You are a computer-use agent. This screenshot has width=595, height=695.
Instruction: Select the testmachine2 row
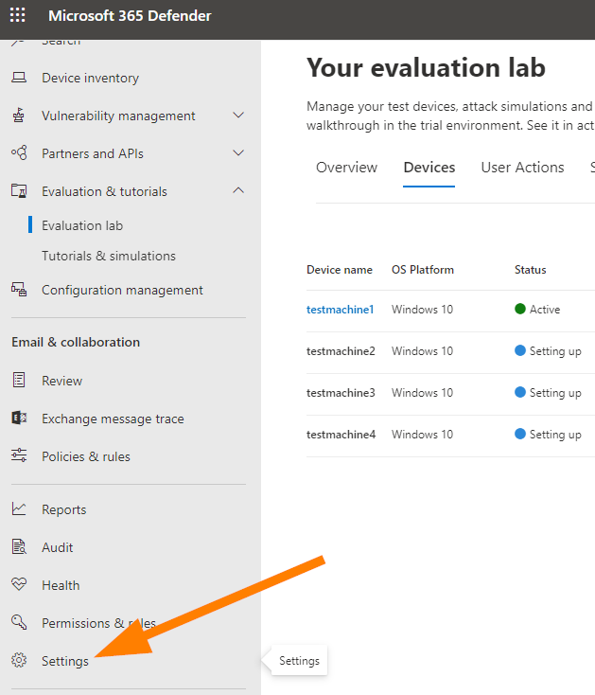tap(450, 351)
